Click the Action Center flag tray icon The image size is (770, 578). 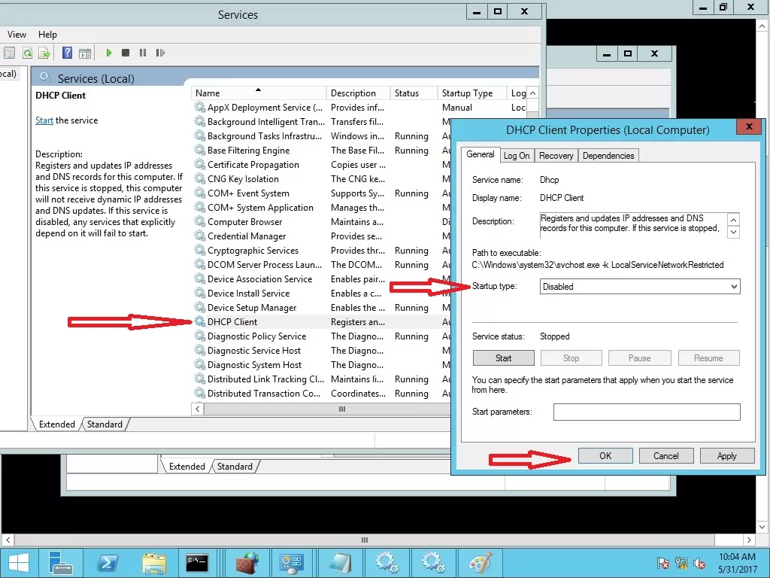tap(663, 563)
